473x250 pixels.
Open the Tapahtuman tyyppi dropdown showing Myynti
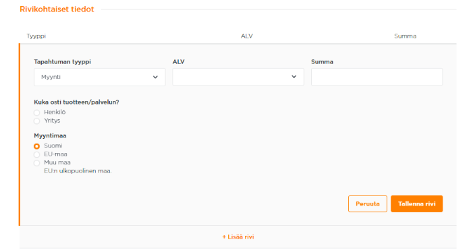click(x=100, y=77)
